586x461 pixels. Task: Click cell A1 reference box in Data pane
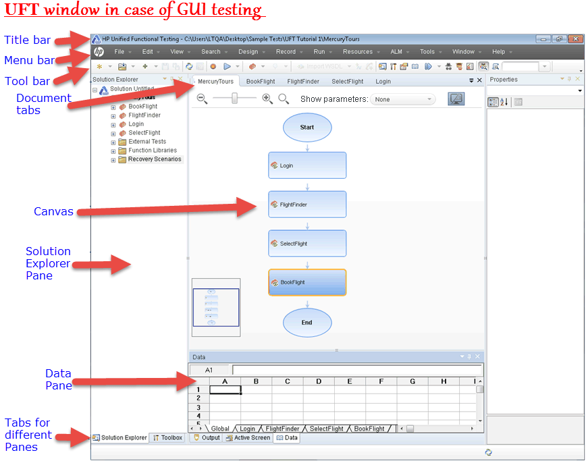209,370
